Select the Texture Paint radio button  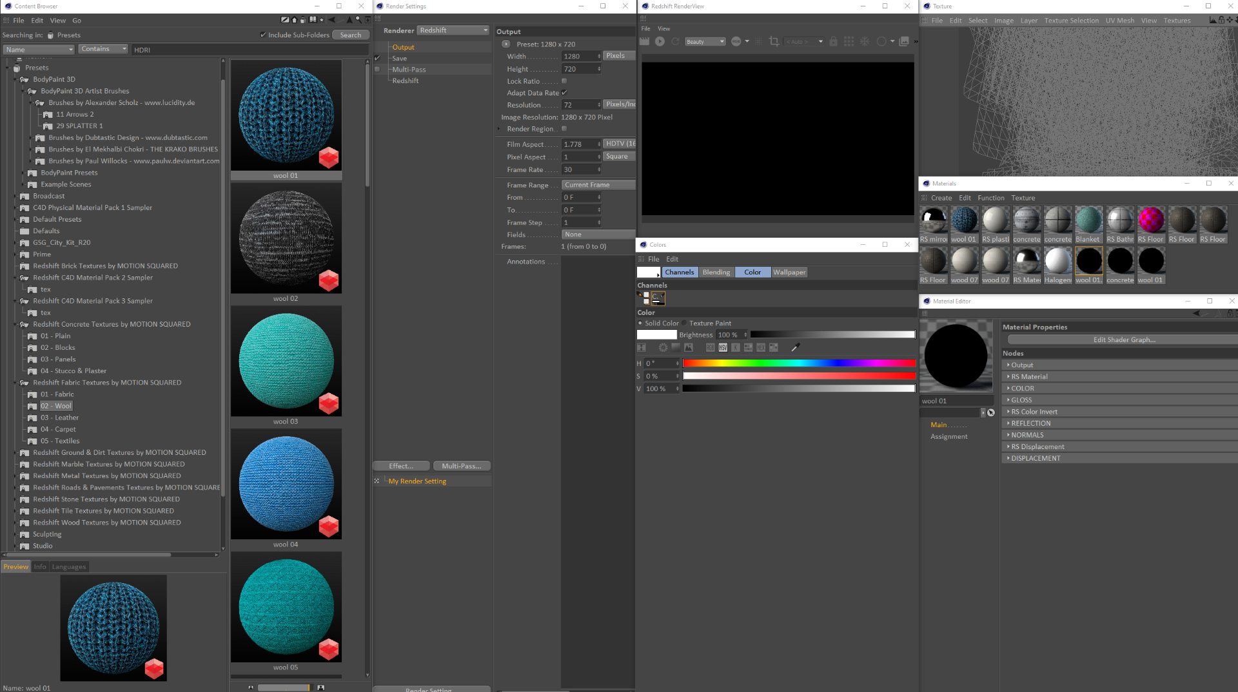685,323
